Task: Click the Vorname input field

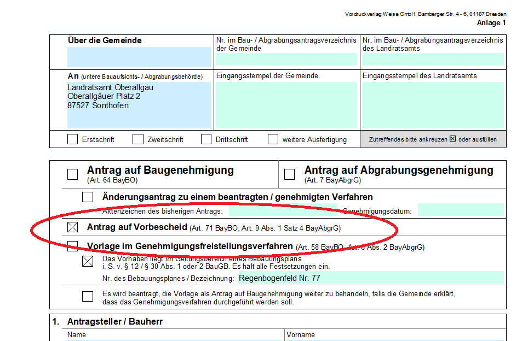Action: pos(383,339)
